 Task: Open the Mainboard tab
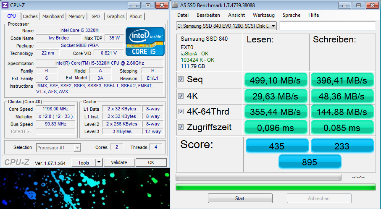53,16
